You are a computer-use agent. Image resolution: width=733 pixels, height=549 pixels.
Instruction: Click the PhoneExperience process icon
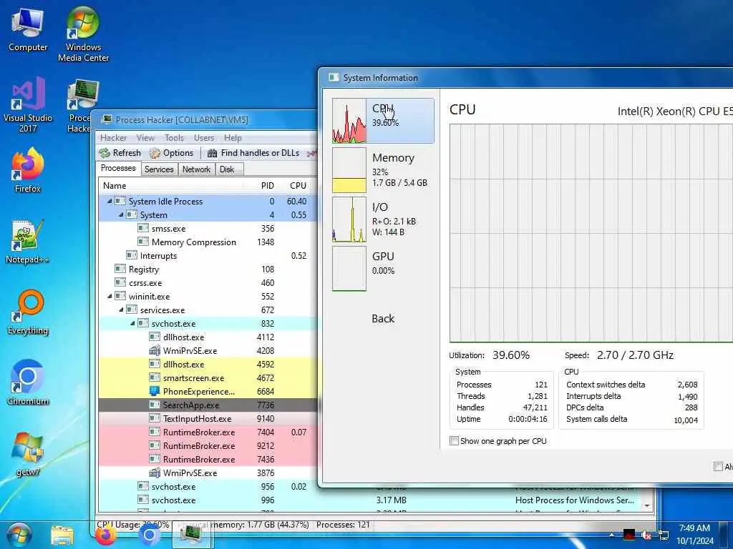[x=155, y=391]
